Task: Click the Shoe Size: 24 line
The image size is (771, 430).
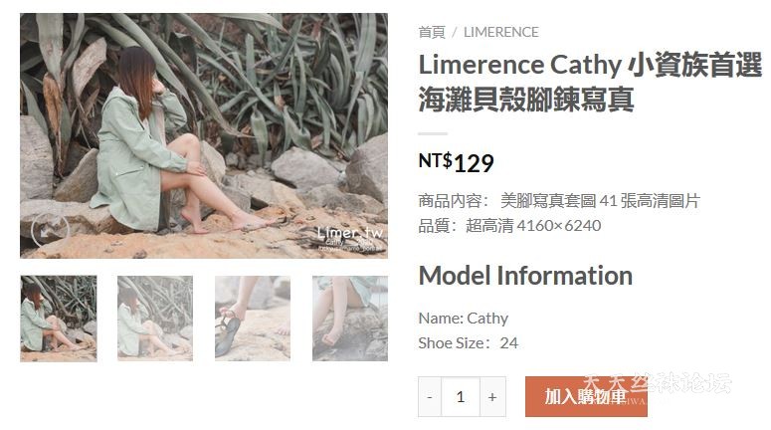Action: (x=469, y=343)
